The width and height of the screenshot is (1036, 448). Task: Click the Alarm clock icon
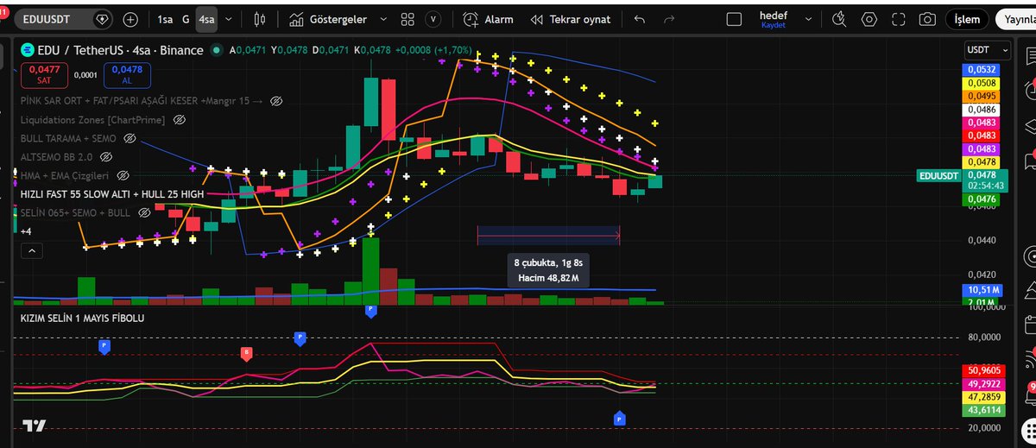[471, 19]
